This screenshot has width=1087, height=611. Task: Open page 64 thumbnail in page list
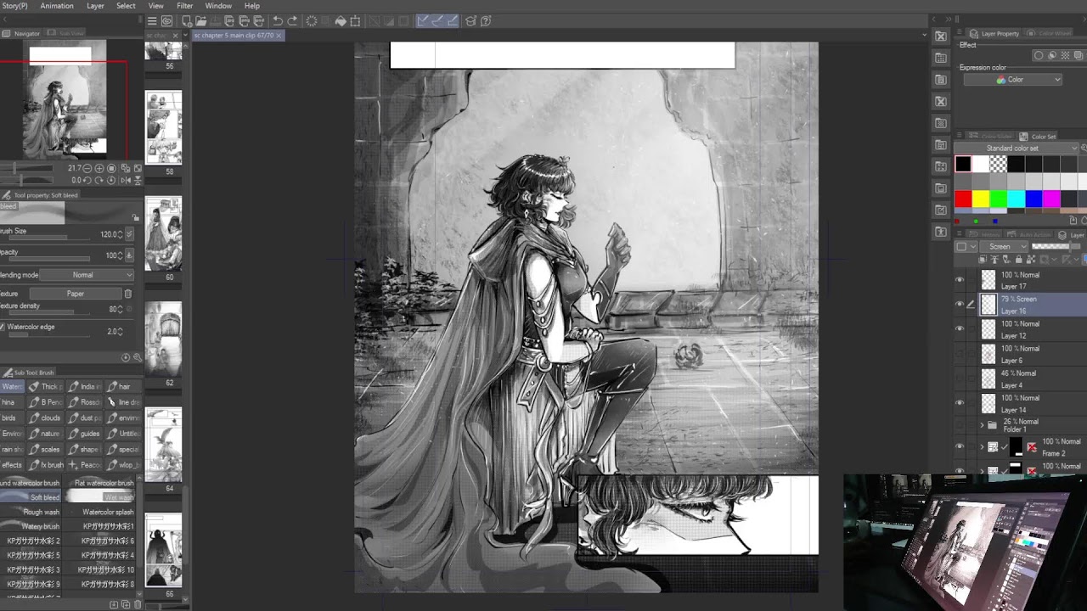click(163, 445)
